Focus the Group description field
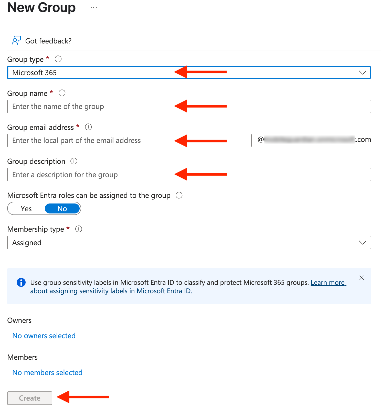Viewport: 381px width, 408px height. coord(189,175)
